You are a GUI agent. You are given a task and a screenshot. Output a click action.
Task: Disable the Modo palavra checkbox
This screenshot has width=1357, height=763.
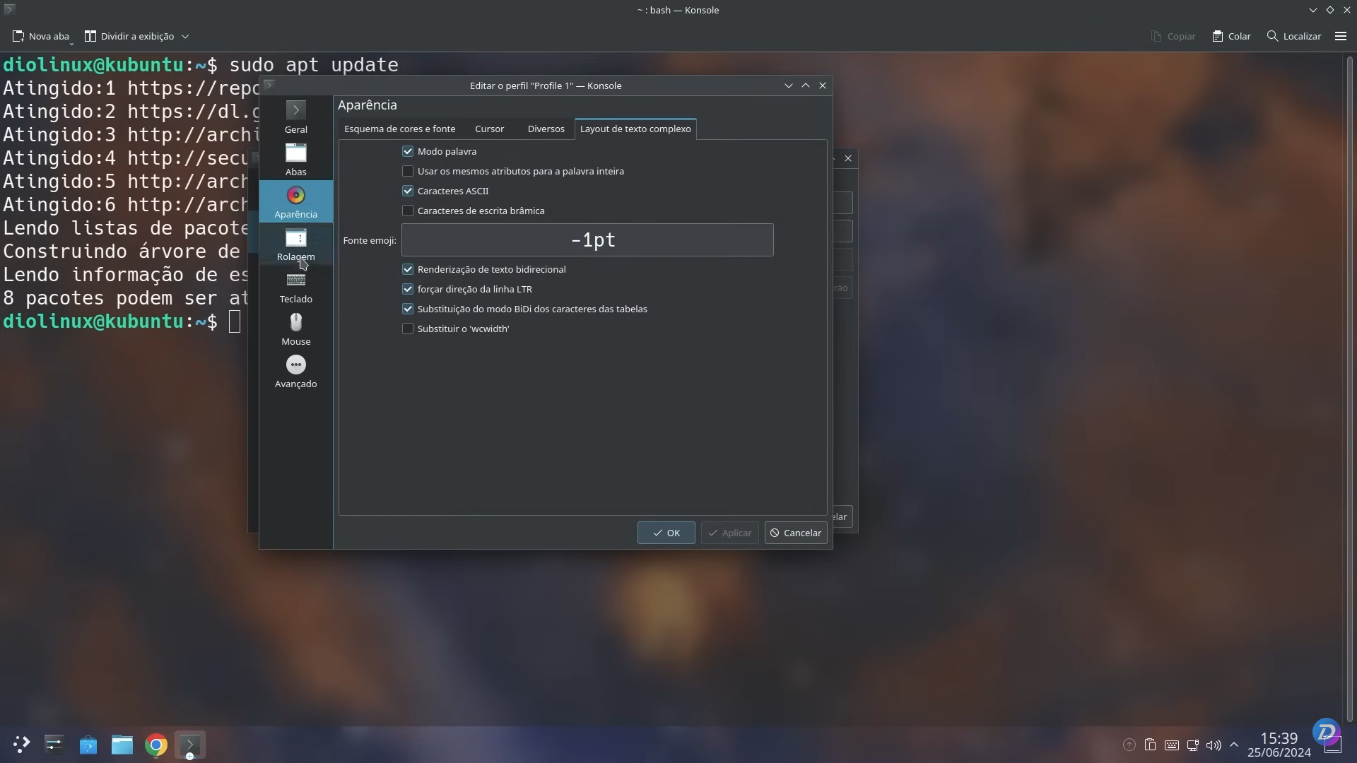pyautogui.click(x=409, y=150)
